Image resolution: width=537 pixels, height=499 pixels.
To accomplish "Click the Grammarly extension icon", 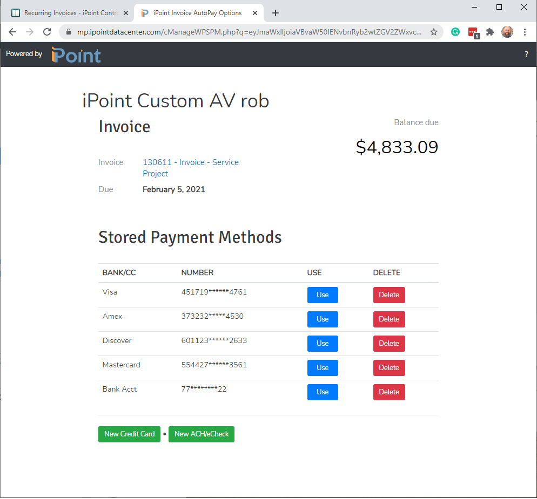I will pos(455,32).
